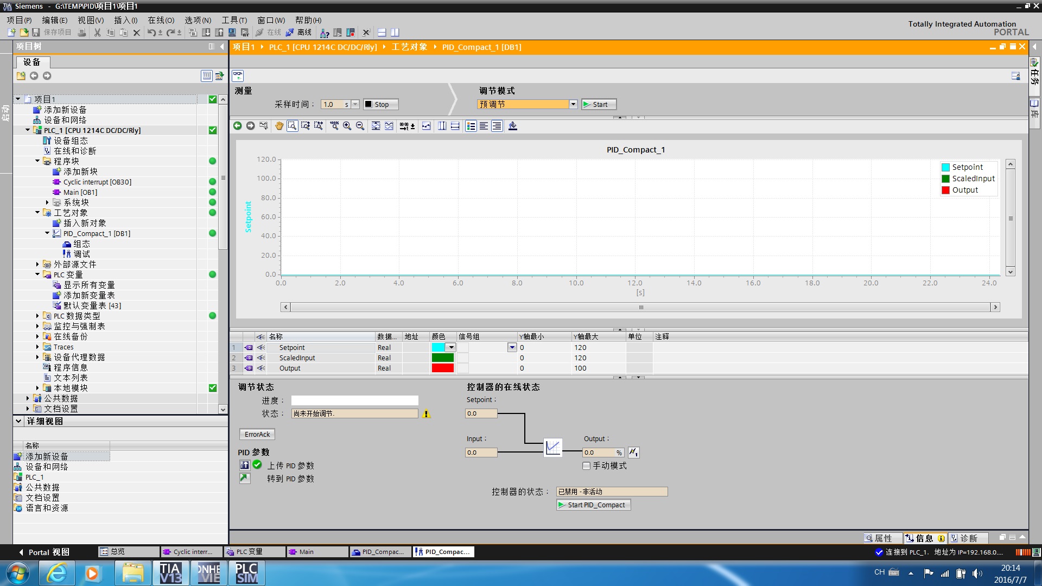Click the 100% zoom reset icon
This screenshot has width=1042, height=586.
pyautogui.click(x=334, y=126)
